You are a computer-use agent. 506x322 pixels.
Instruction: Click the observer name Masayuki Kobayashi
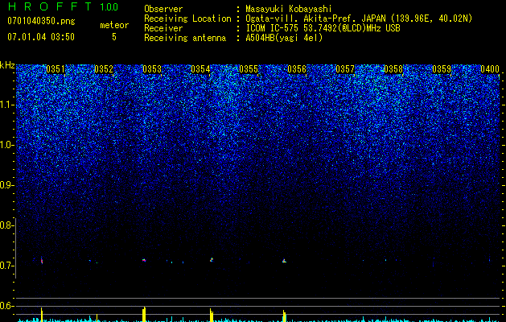point(289,9)
